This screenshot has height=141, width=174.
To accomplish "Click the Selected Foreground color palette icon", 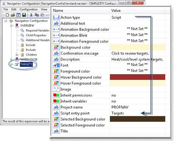I will (56, 125).
